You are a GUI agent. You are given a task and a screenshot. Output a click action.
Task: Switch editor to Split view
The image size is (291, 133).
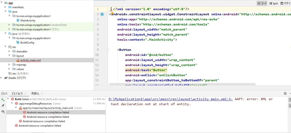click(x=273, y=3)
